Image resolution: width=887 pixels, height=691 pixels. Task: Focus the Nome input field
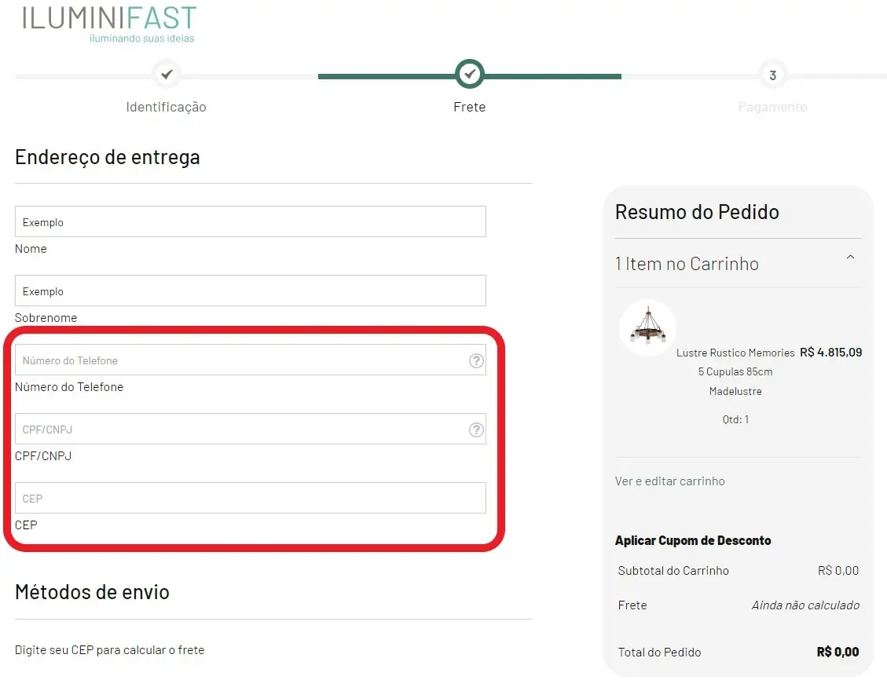point(250,221)
